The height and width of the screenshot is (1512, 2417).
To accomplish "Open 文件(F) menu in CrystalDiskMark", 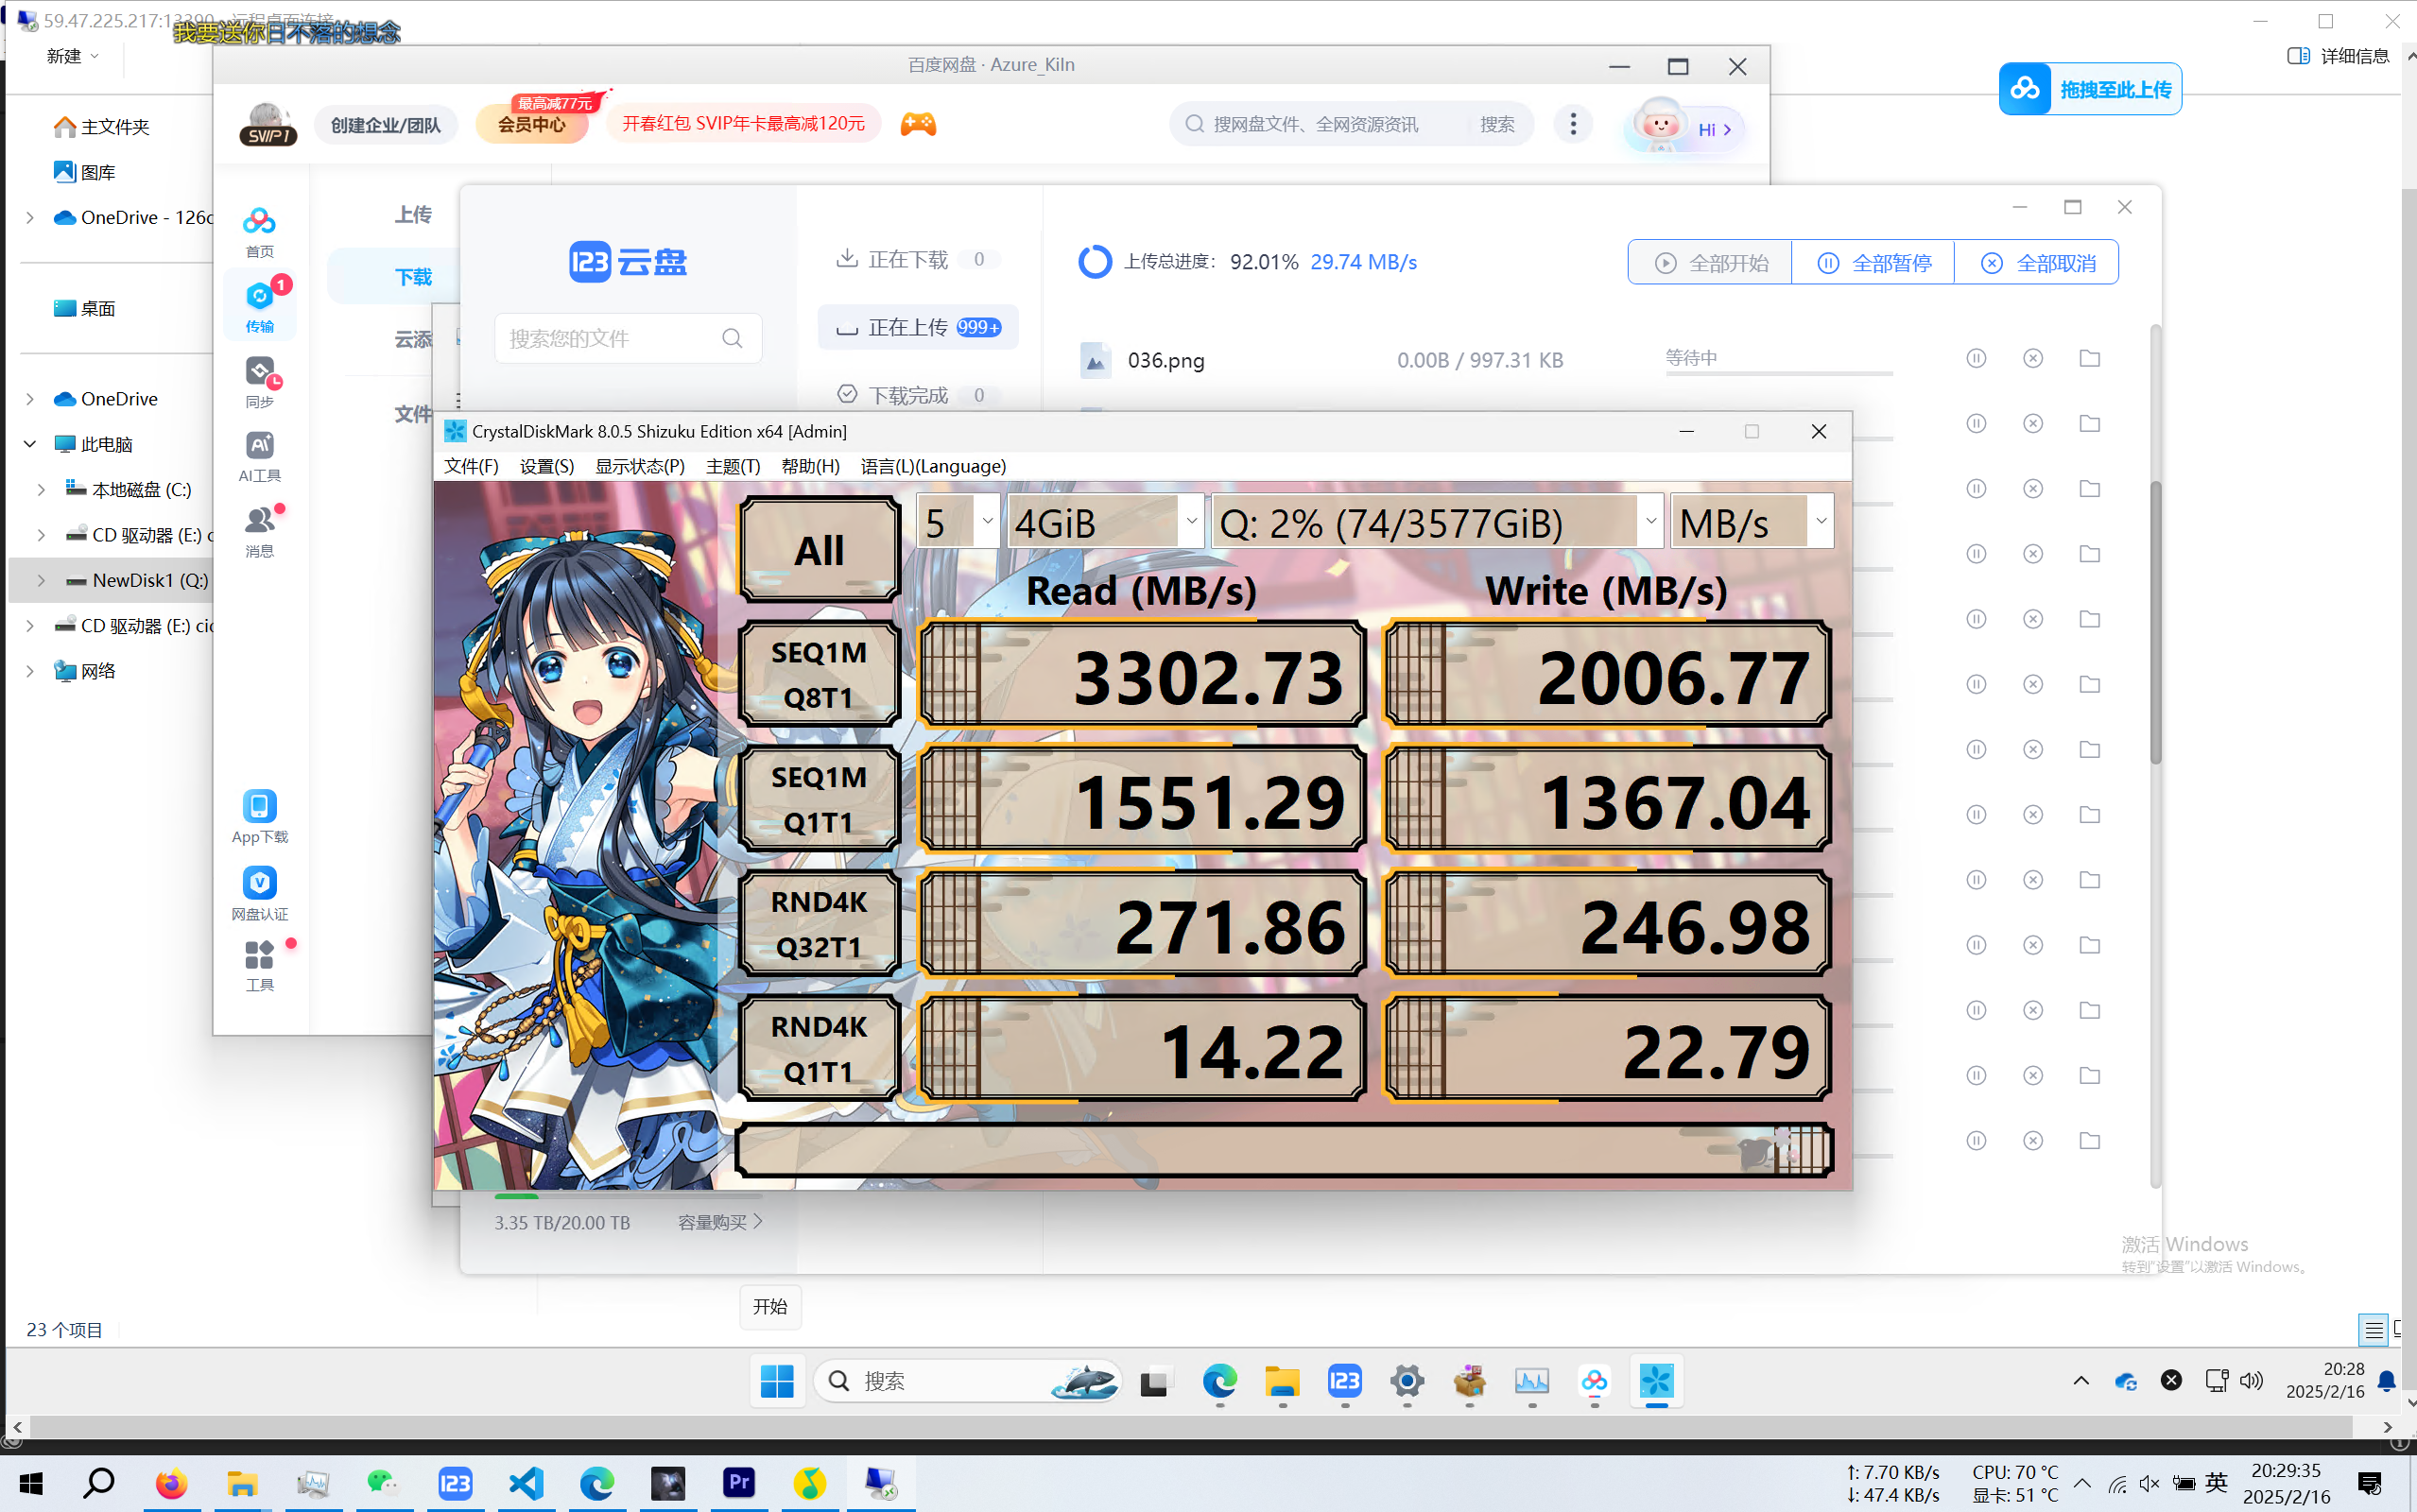I will 471,466.
